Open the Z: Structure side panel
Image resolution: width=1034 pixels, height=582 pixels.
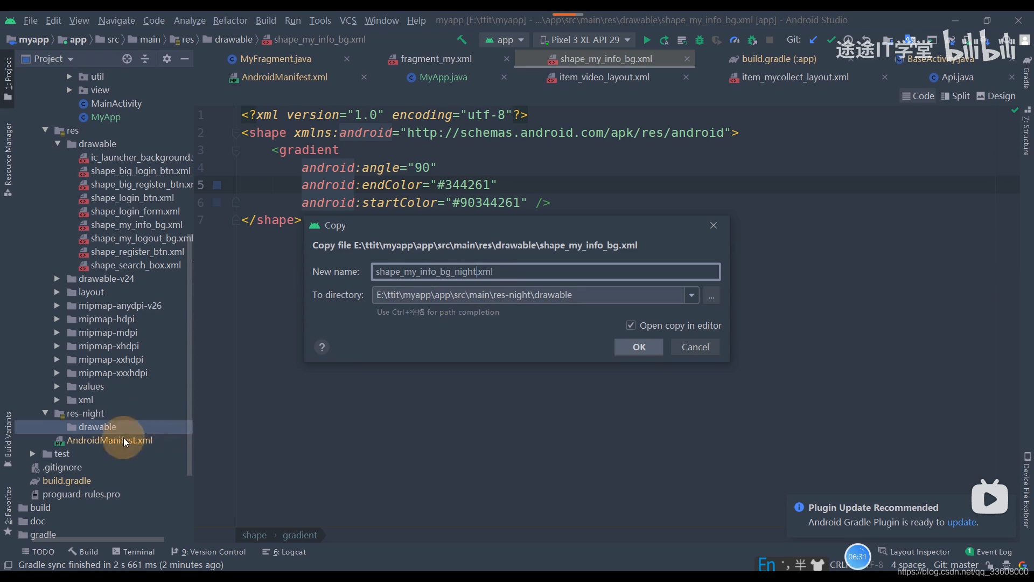[1027, 132]
